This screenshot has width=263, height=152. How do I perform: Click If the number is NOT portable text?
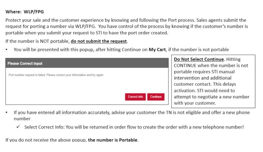[37, 41]
